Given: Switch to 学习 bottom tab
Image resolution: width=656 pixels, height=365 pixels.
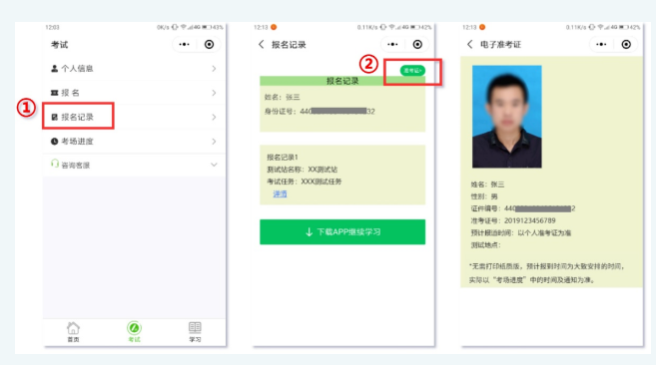Looking at the screenshot, I should pos(195,332).
